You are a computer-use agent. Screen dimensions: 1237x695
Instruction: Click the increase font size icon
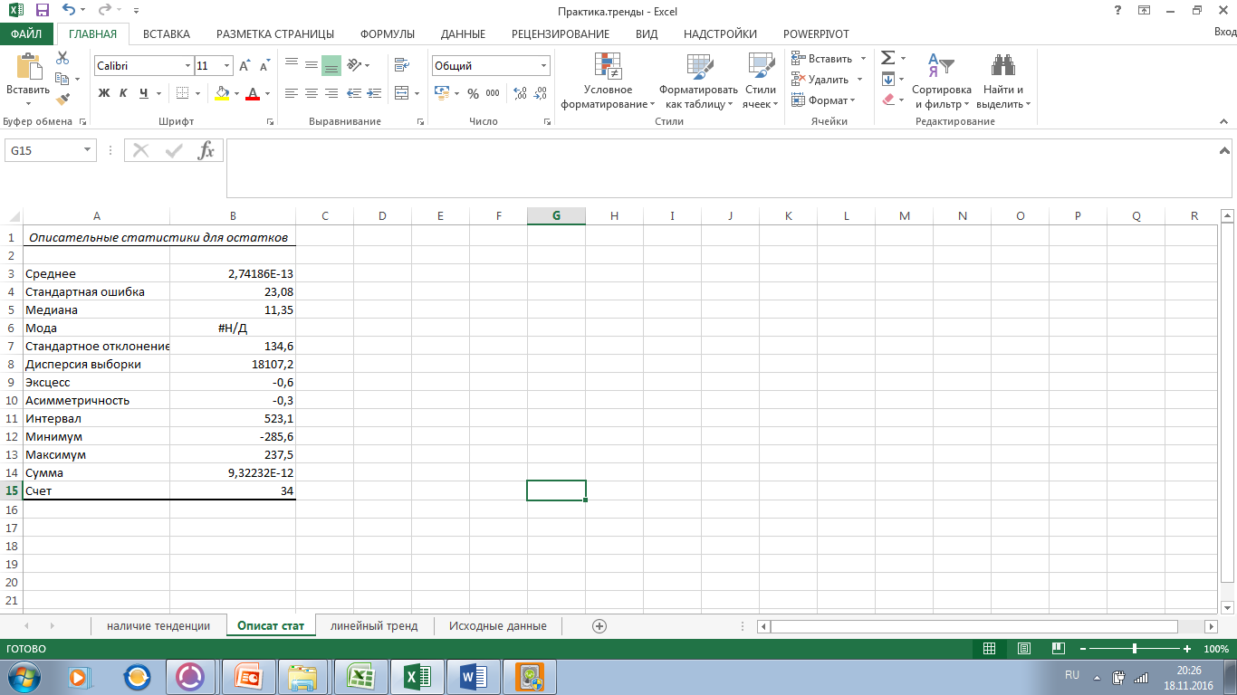pyautogui.click(x=246, y=66)
